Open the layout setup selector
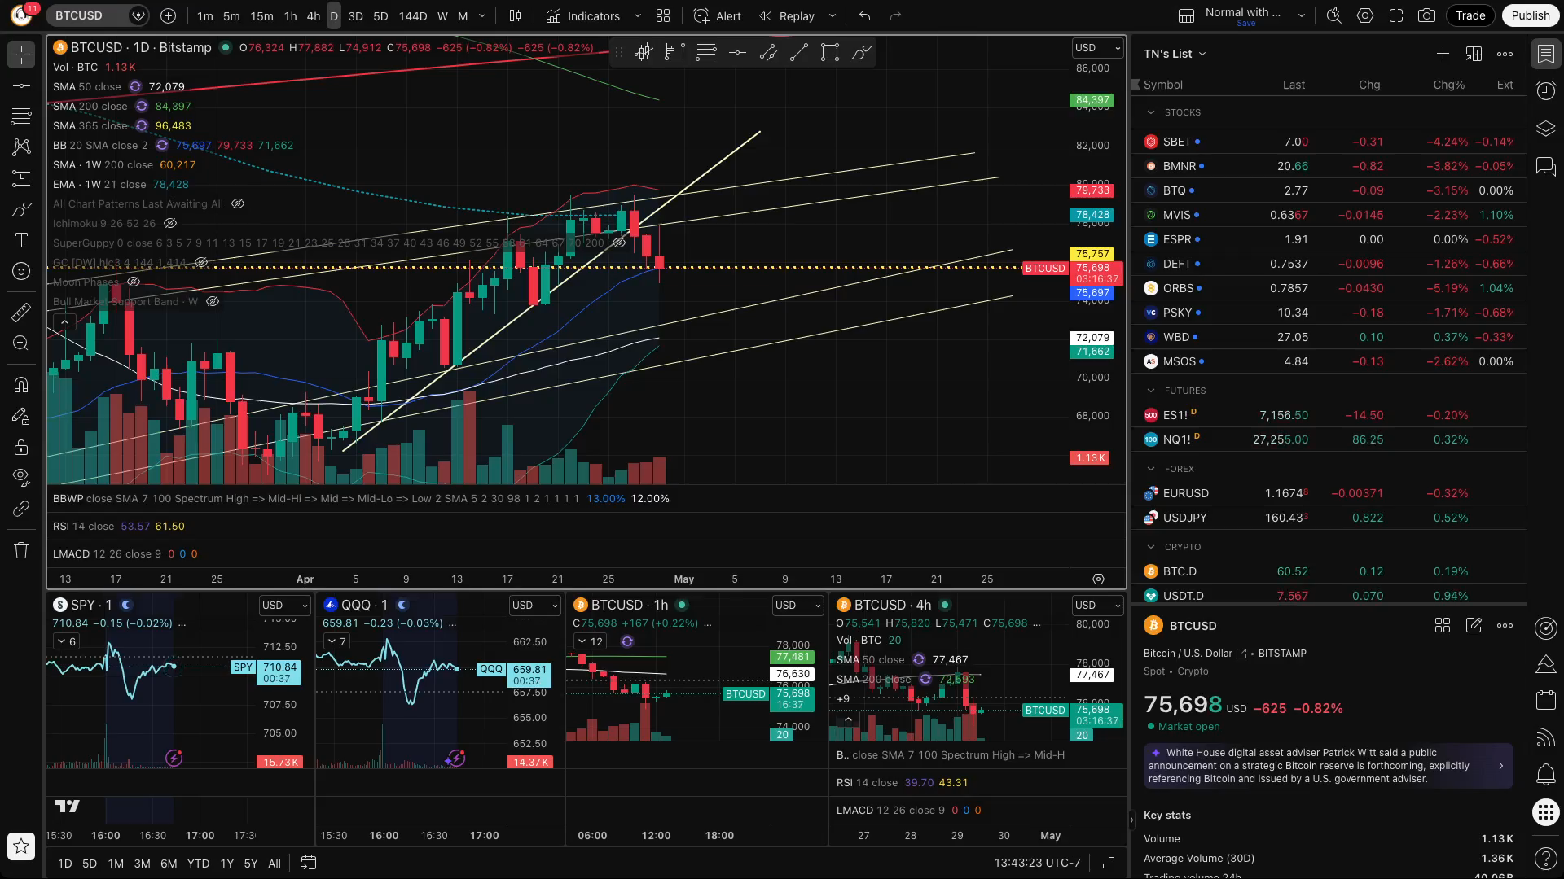This screenshot has width=1564, height=879. [x=1186, y=15]
